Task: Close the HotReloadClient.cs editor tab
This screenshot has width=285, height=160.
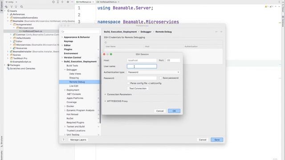Action: [x=118, y=2]
